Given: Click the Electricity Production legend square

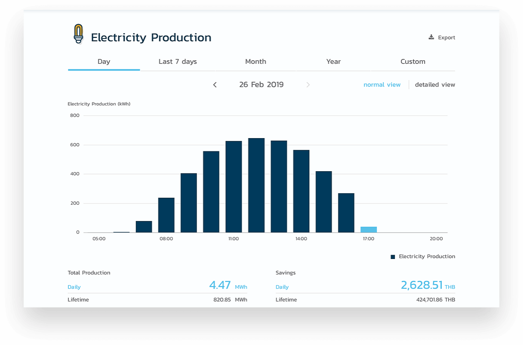Looking at the screenshot, I should (393, 256).
